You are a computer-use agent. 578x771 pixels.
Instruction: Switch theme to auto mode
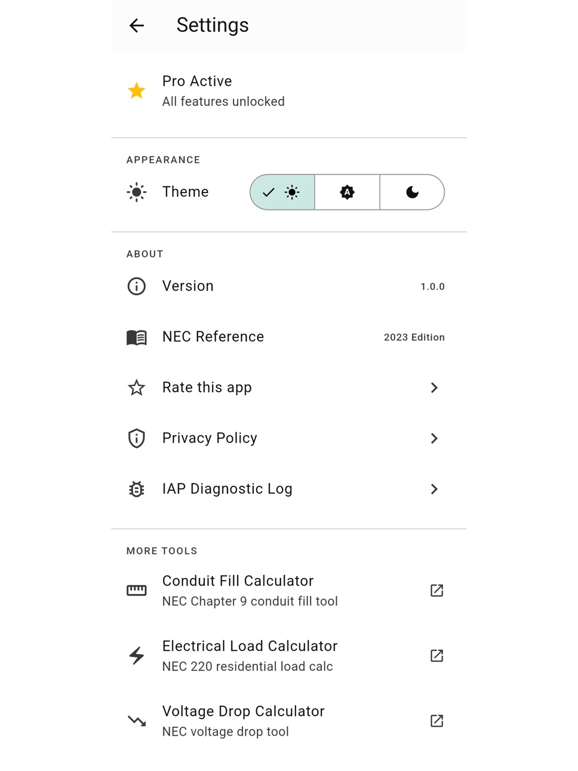pos(347,192)
